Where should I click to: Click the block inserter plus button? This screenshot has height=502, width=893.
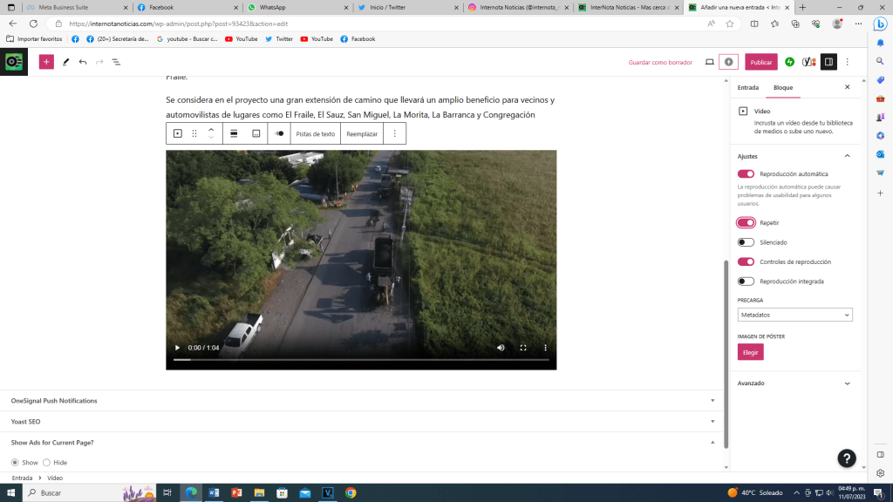tap(46, 62)
